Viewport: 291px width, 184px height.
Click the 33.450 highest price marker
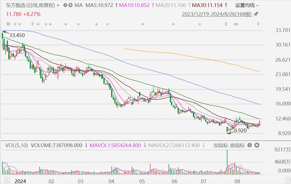17,35
